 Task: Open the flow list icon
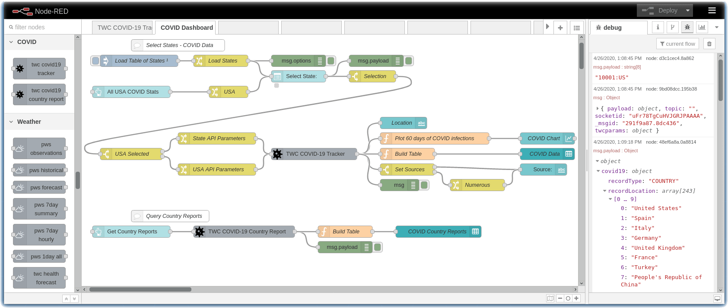(577, 28)
